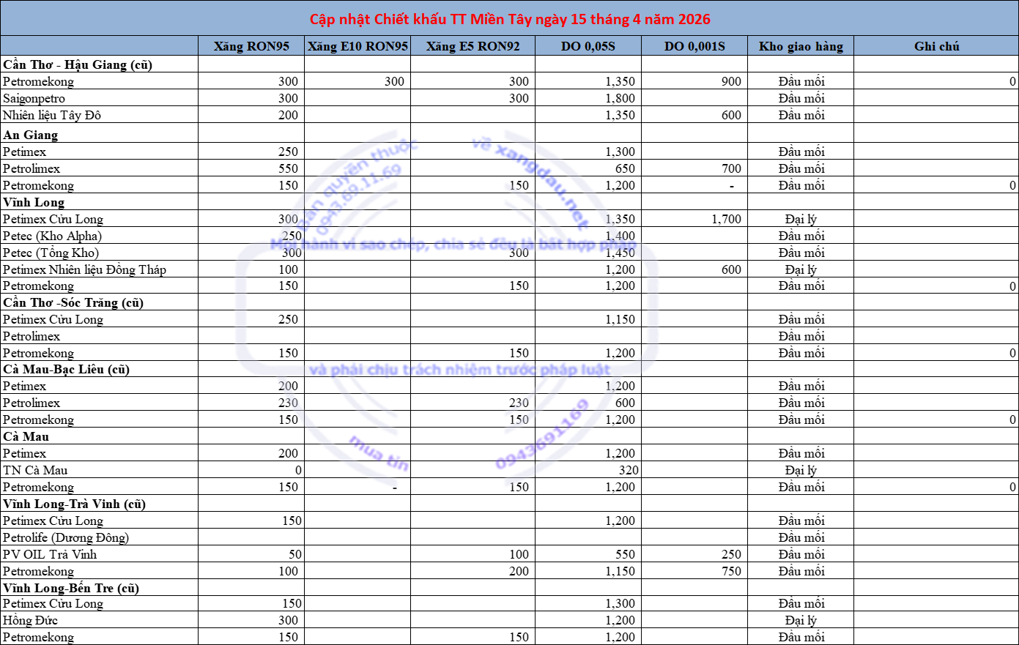Select the Kho giao hàng column header
Image resolution: width=1019 pixels, height=645 pixels.
(x=801, y=46)
